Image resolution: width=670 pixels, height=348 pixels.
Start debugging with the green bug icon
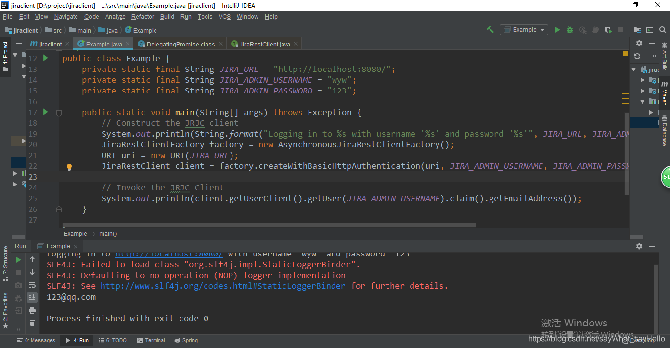click(570, 30)
